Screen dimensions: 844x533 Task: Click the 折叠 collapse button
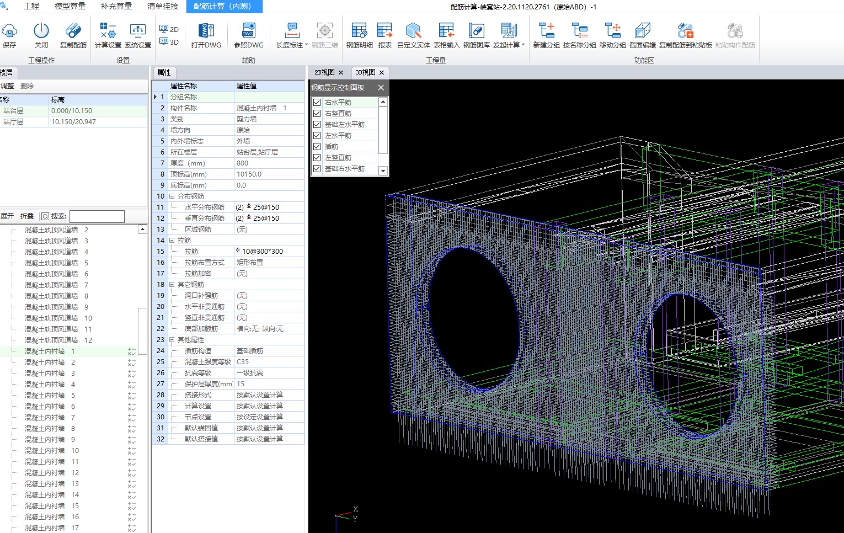pos(27,216)
